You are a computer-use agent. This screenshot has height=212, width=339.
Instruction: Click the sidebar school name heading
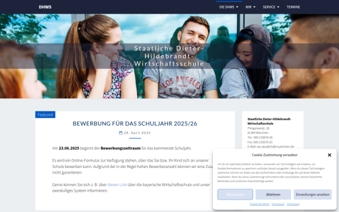(x=269, y=121)
